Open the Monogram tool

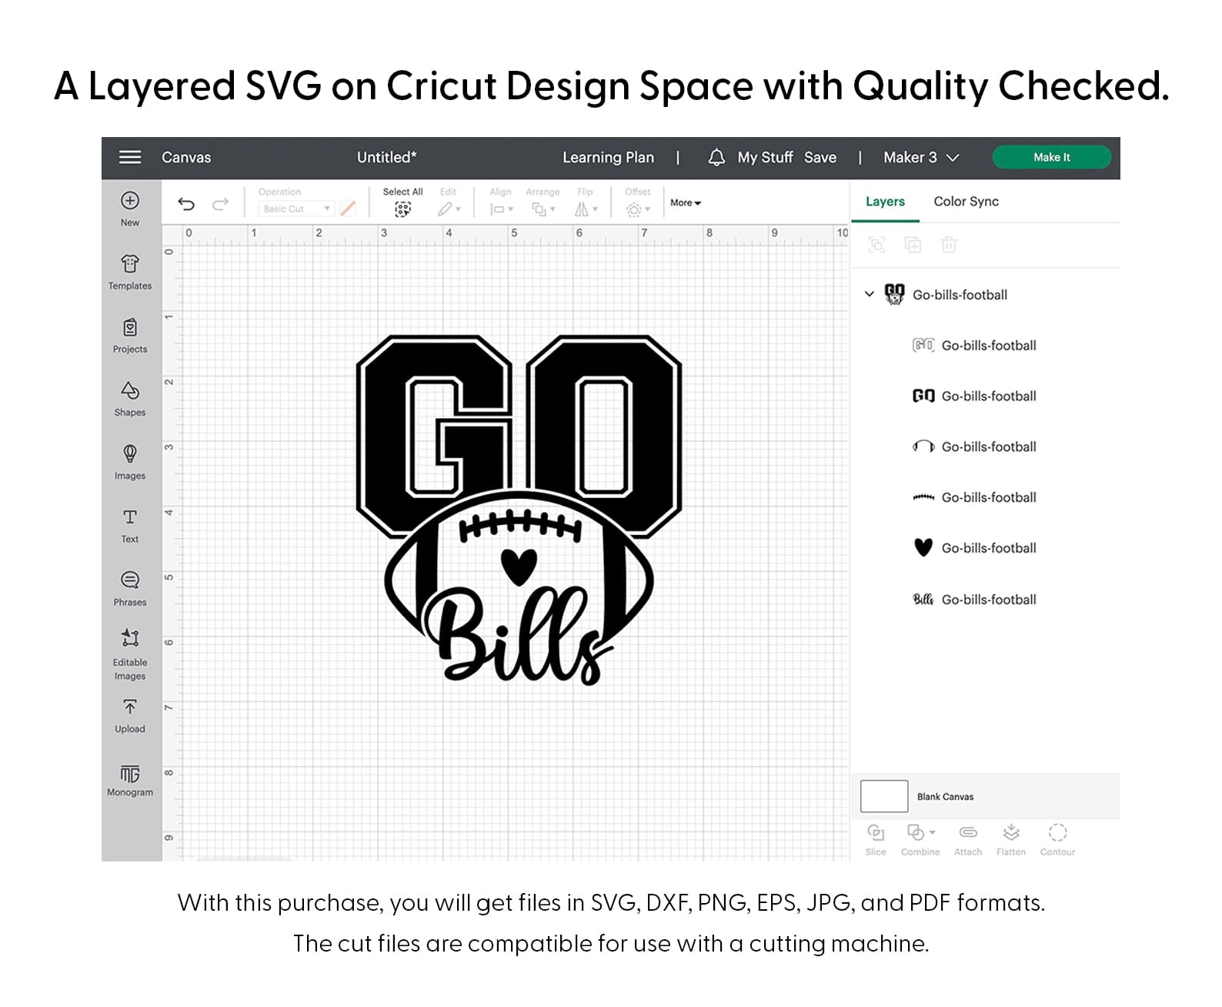point(130,779)
